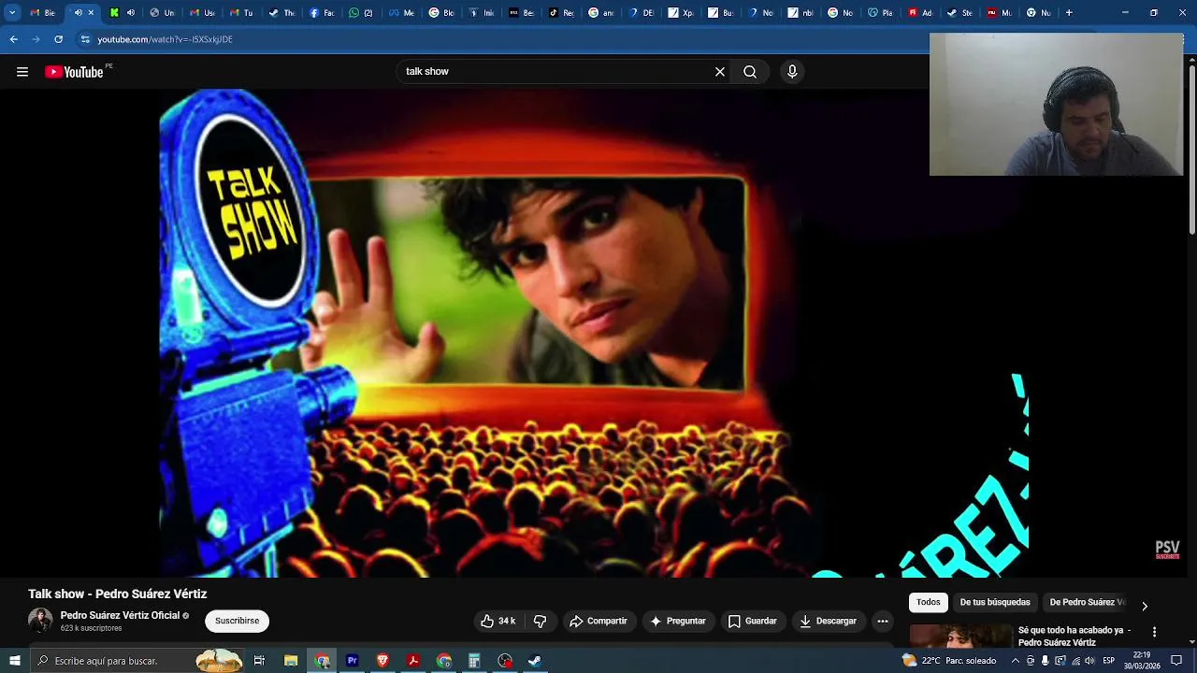Show hidden system tray icons
Image resolution: width=1197 pixels, height=673 pixels.
1016,661
